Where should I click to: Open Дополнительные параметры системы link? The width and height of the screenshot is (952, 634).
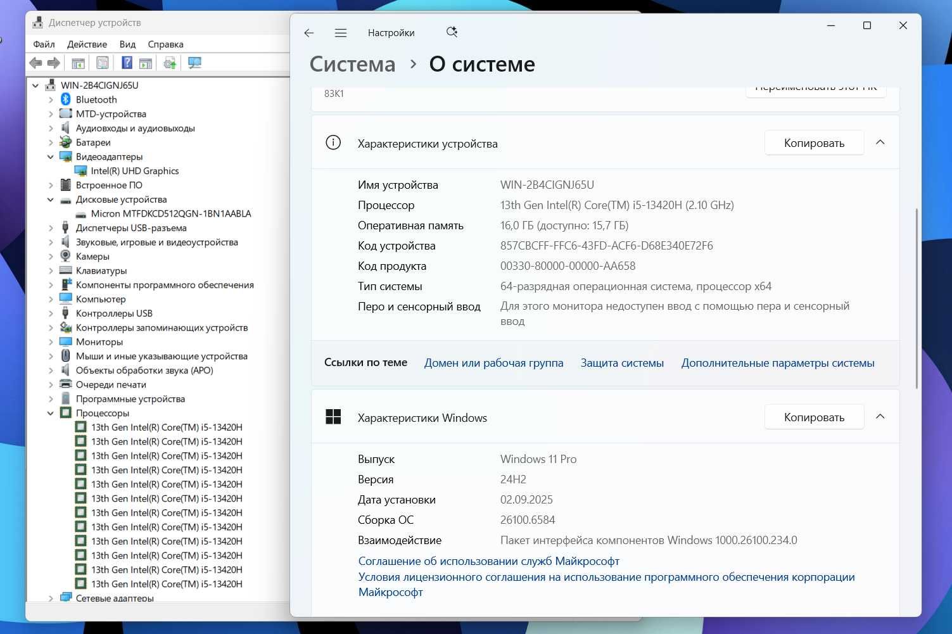(x=778, y=363)
